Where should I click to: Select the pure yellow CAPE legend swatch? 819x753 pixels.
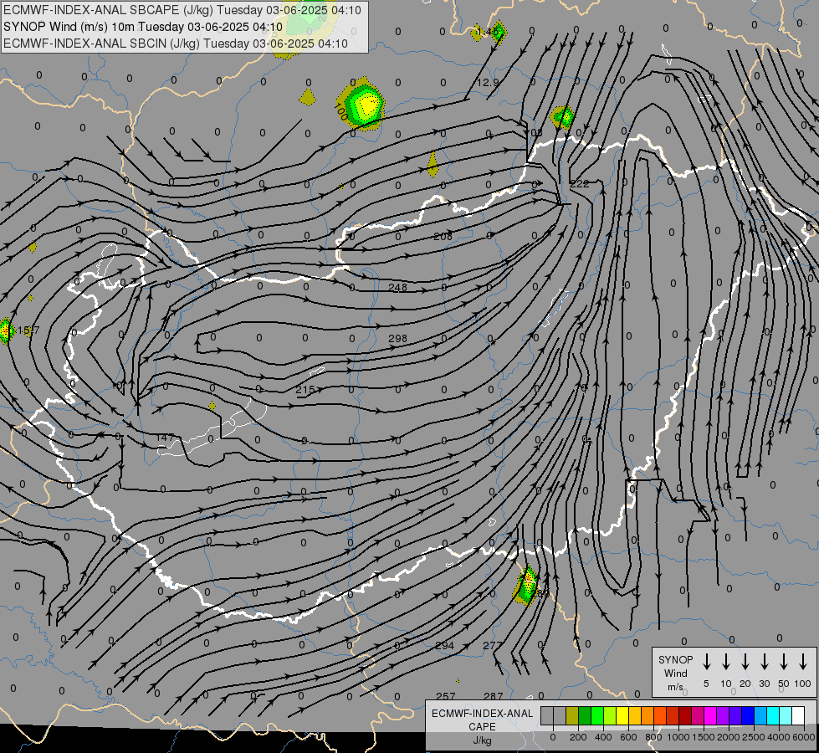(622, 715)
